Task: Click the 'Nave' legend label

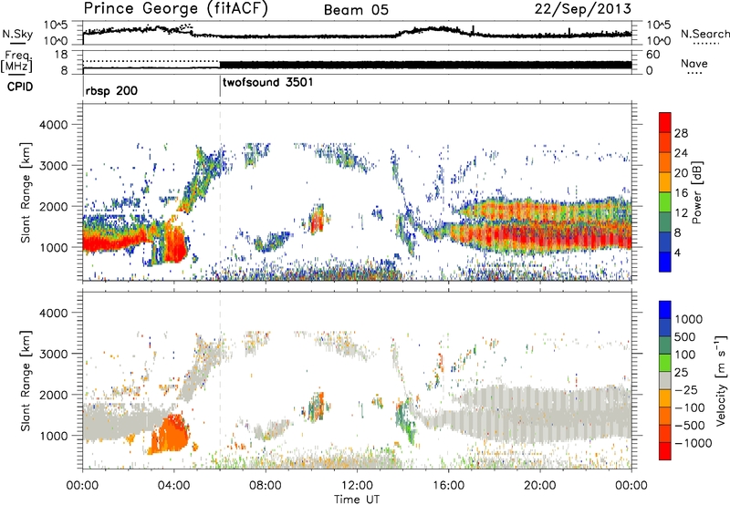Action: 694,63
